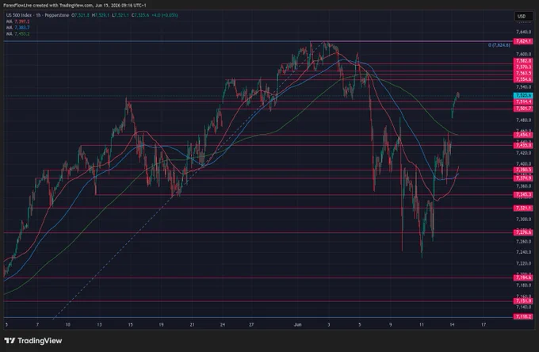
Task: Select the 7,582.8 price label
Action: click(523, 60)
